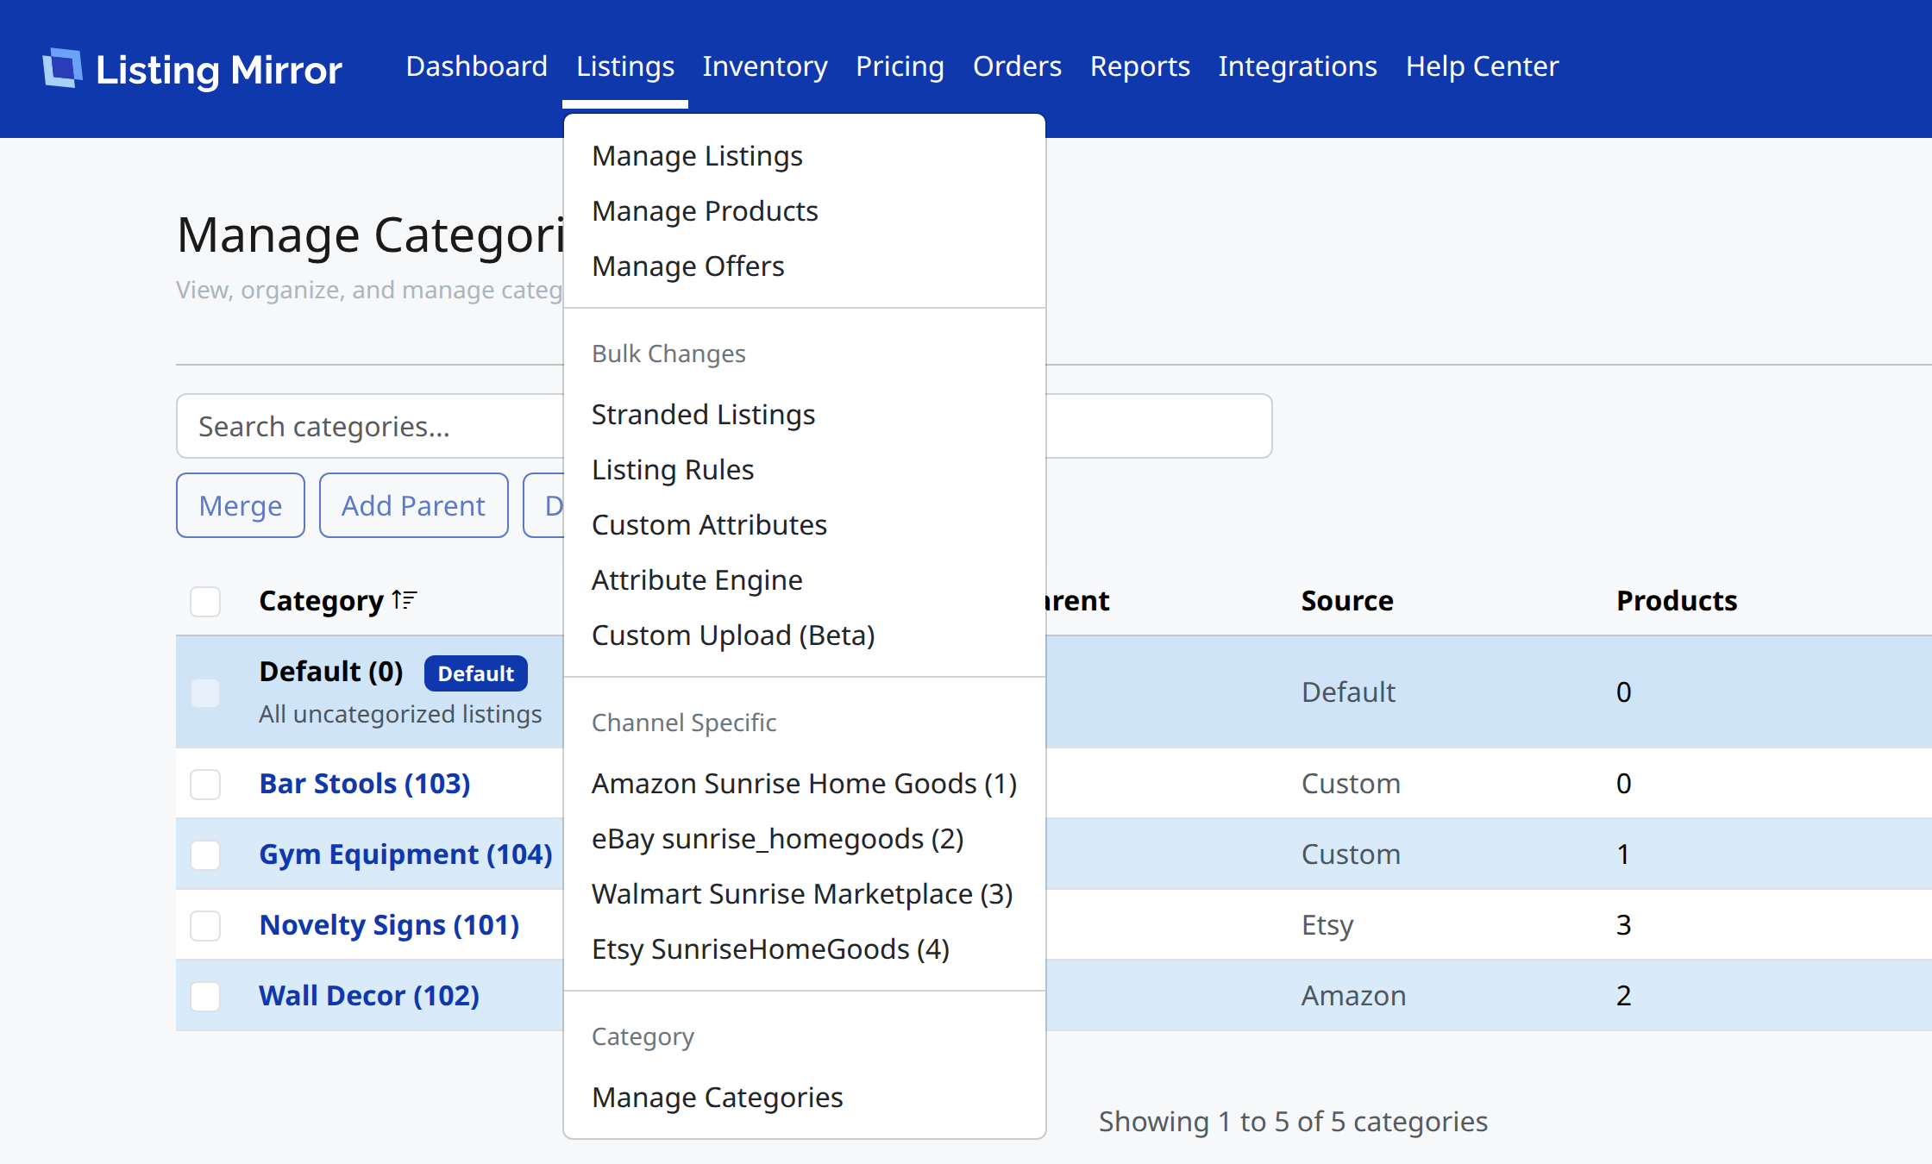Click products count 1 in Gym Equipment row

click(1623, 854)
